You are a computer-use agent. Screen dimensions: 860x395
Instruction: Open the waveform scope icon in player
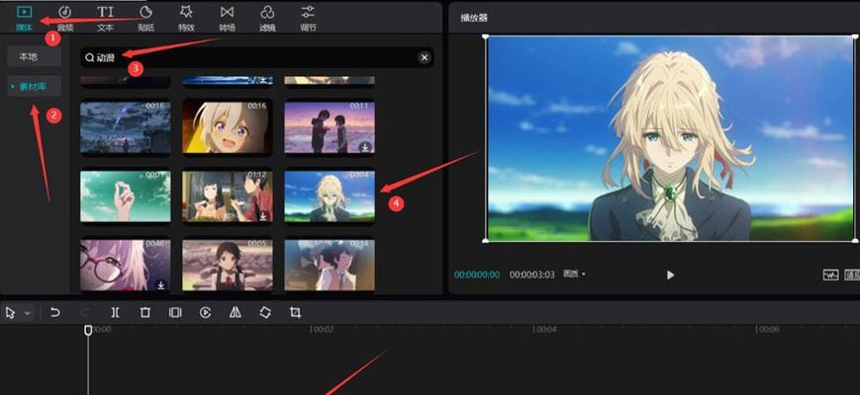831,275
